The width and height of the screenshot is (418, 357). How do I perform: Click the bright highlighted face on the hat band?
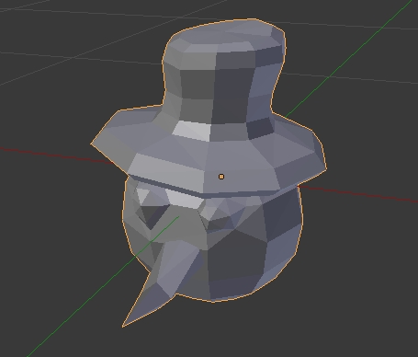coord(192,132)
